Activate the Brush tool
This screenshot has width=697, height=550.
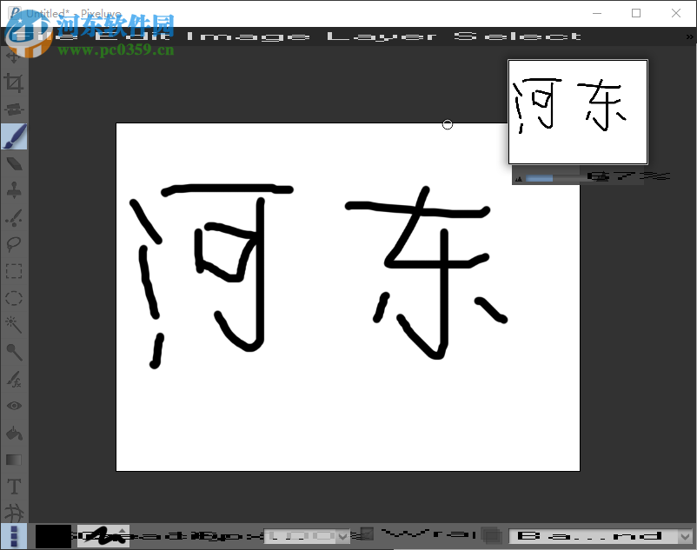pyautogui.click(x=13, y=136)
